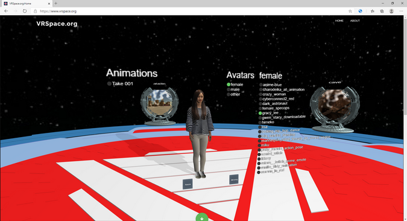Screen dimensions: 407x221
Task: Select the male avatar category
Action: point(233,89)
